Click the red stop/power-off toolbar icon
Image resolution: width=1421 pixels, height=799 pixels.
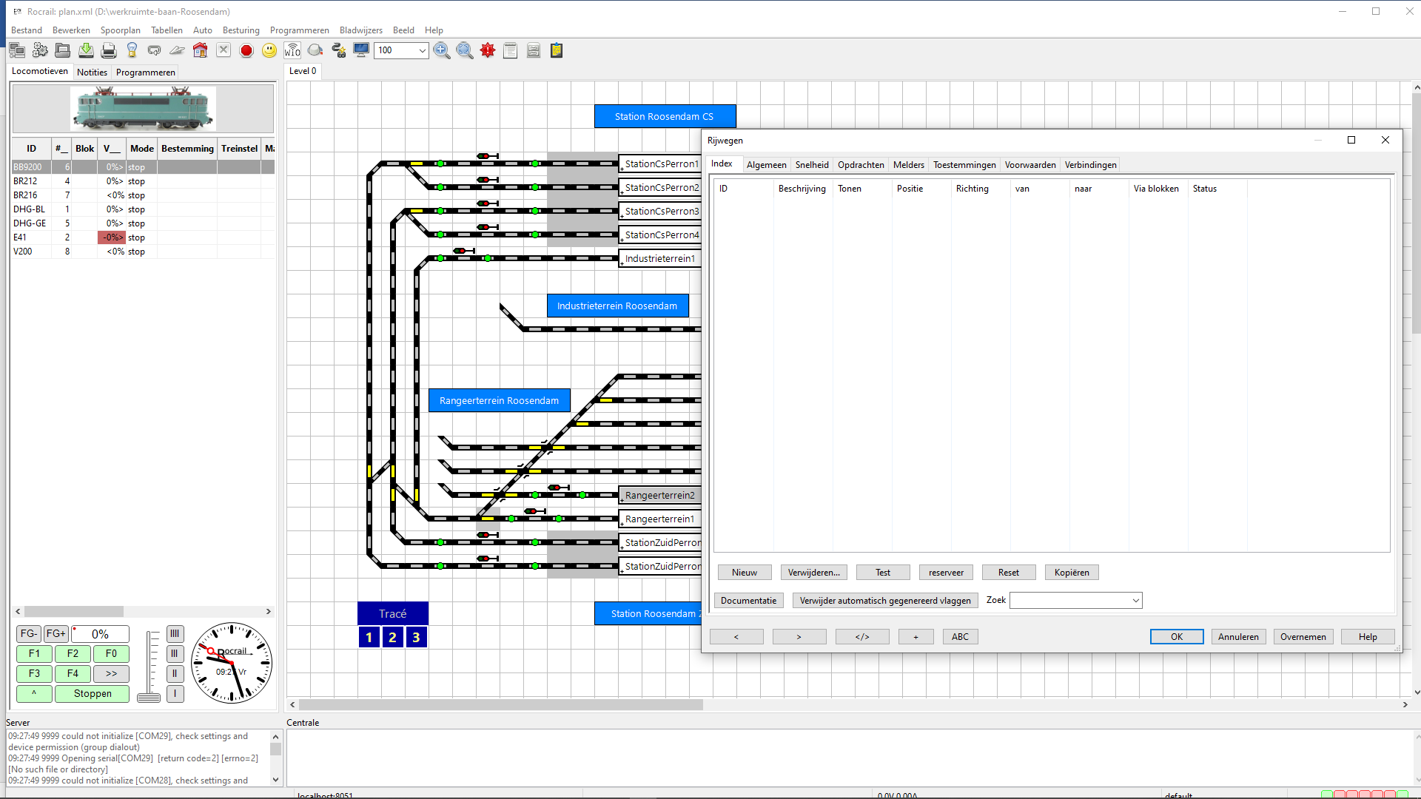(246, 50)
